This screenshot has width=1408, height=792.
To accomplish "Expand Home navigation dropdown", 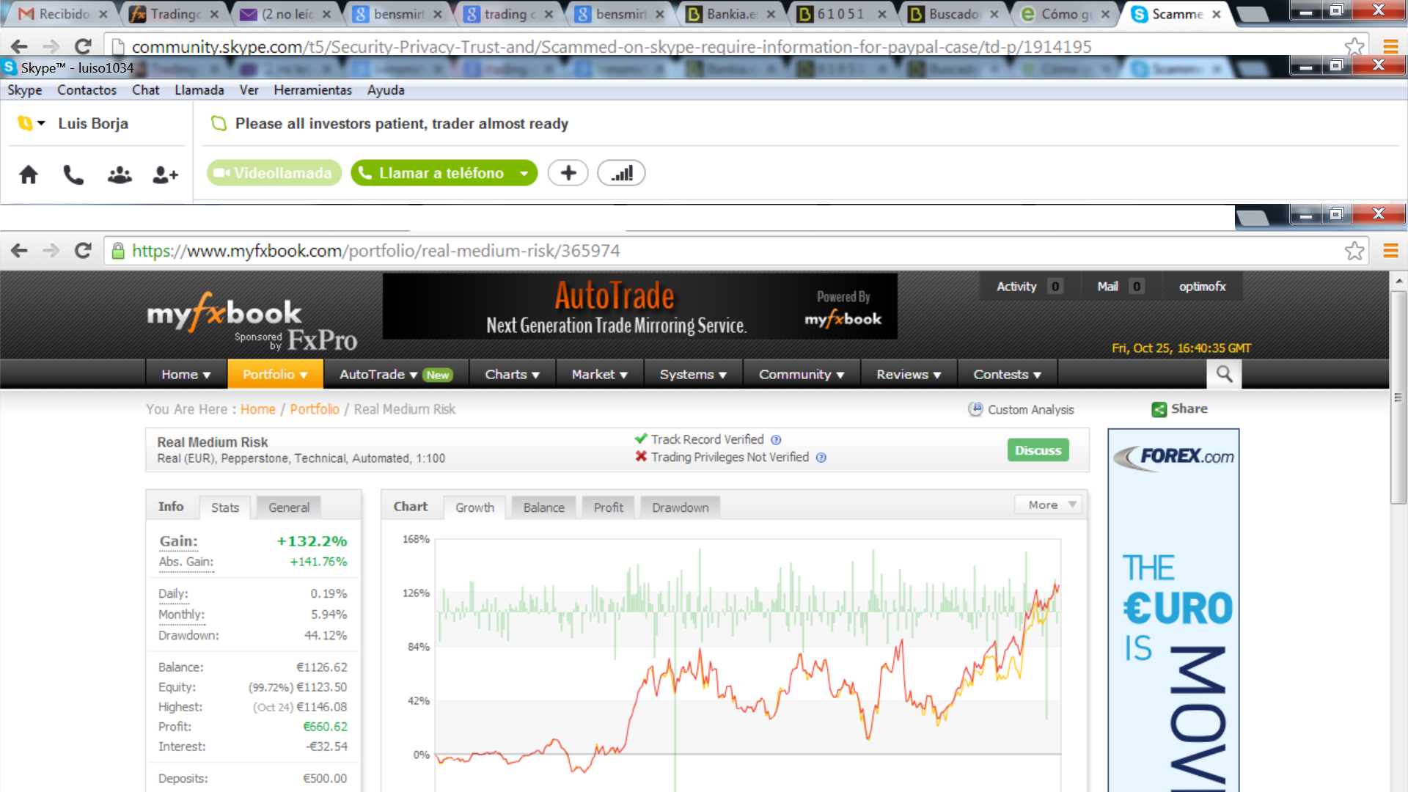I will 186,374.
